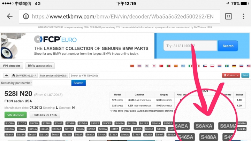Tap the browser back arrow
The height and width of the screenshot is (141, 251).
tap(10, 16)
